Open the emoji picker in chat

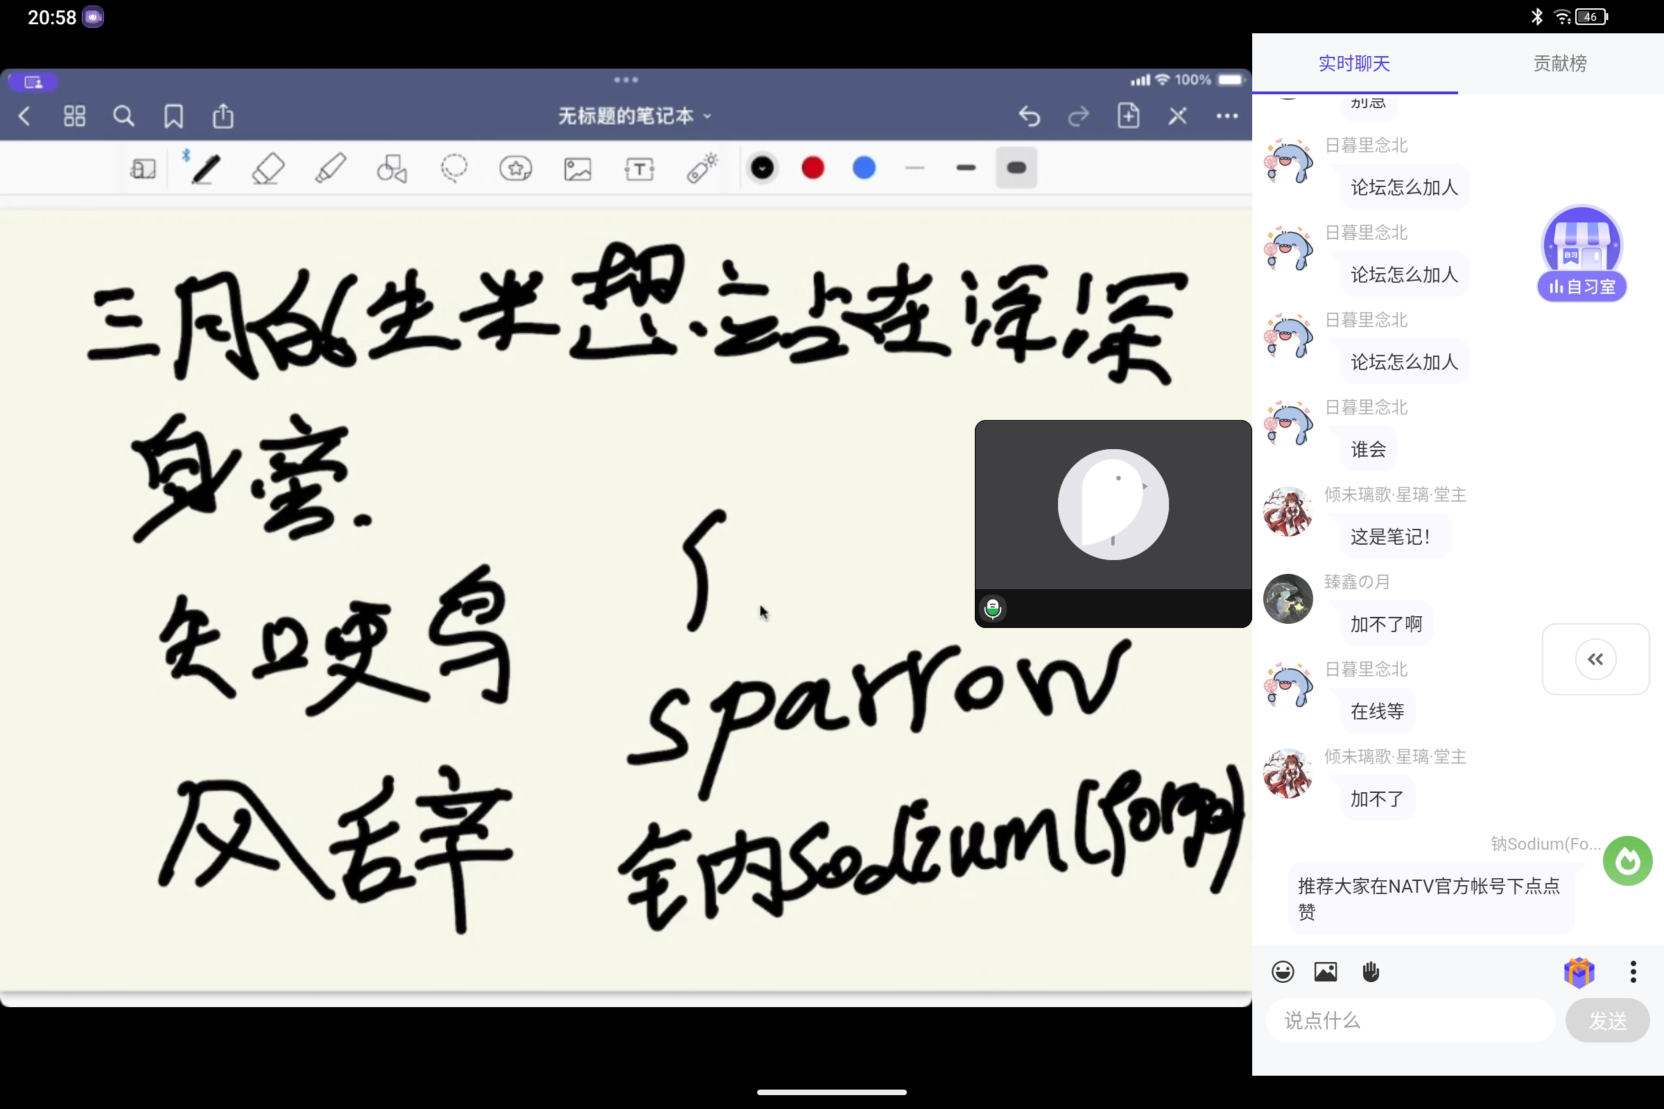click(x=1283, y=972)
